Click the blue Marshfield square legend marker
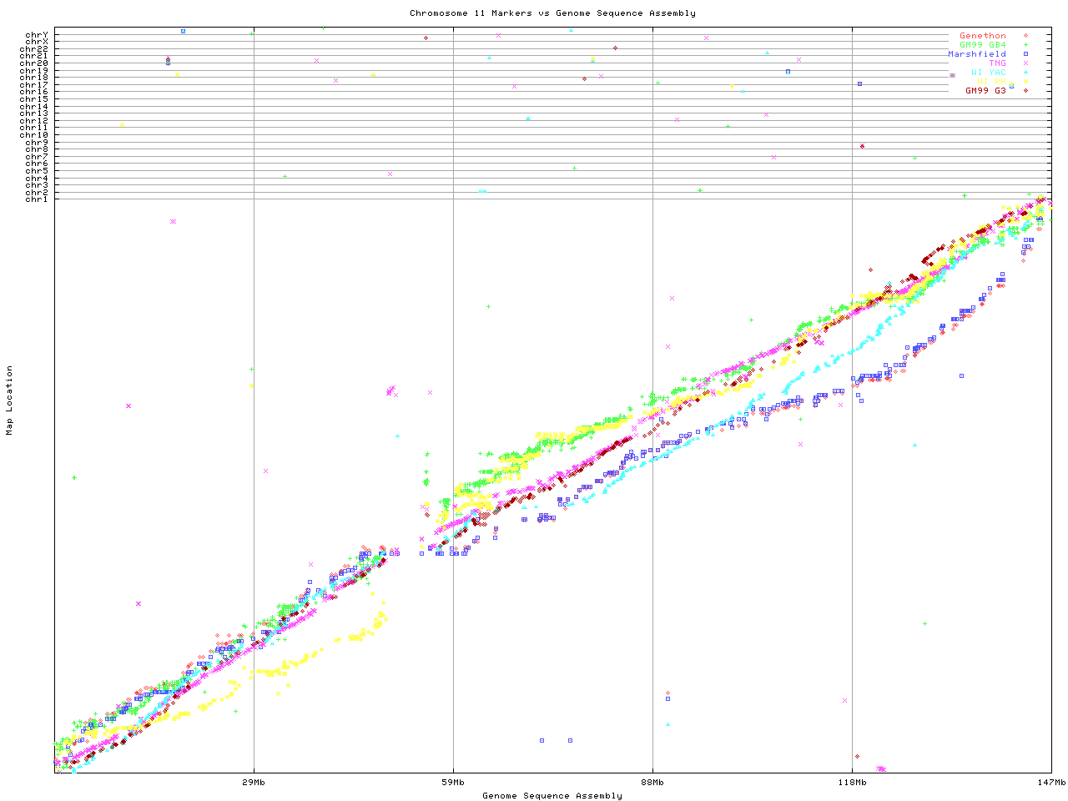The width and height of the screenshot is (1068, 801). pos(1025,54)
